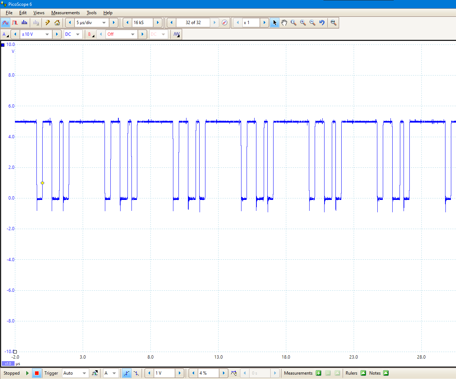Click the post-trigger delay icon

[x=234, y=373]
